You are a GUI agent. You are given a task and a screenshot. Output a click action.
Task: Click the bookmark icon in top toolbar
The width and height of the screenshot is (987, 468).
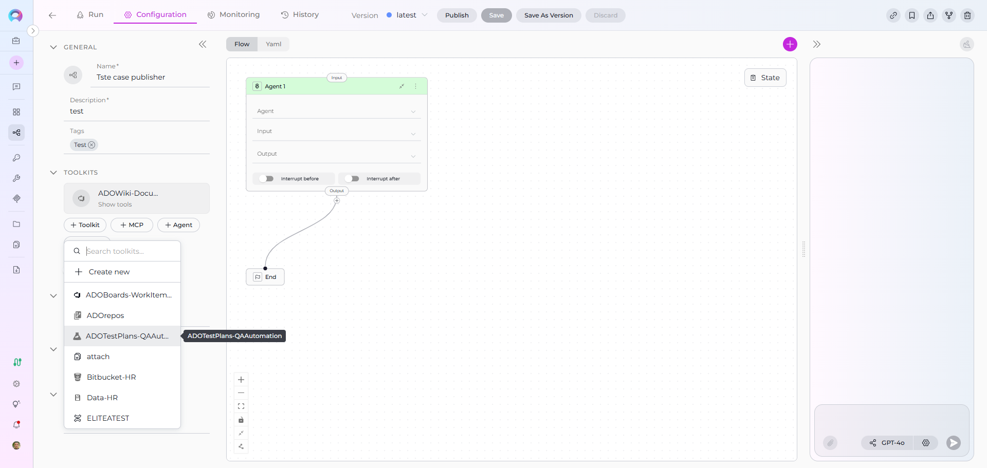pos(911,15)
